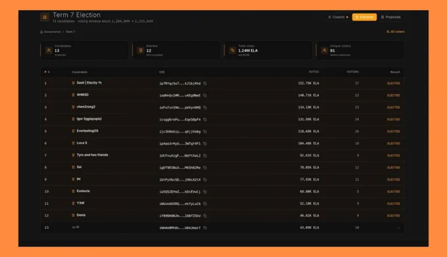Click CID text in Evolucia row
Viewport: 447px width, 257px height.
(180, 192)
